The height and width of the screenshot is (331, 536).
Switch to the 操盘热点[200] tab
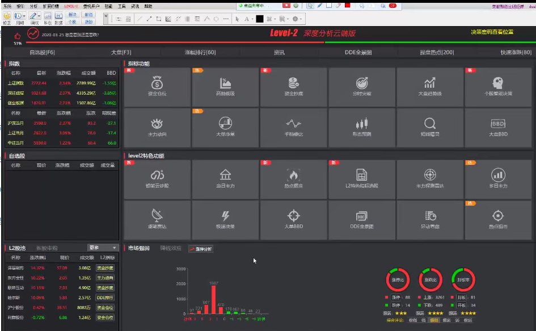point(437,52)
